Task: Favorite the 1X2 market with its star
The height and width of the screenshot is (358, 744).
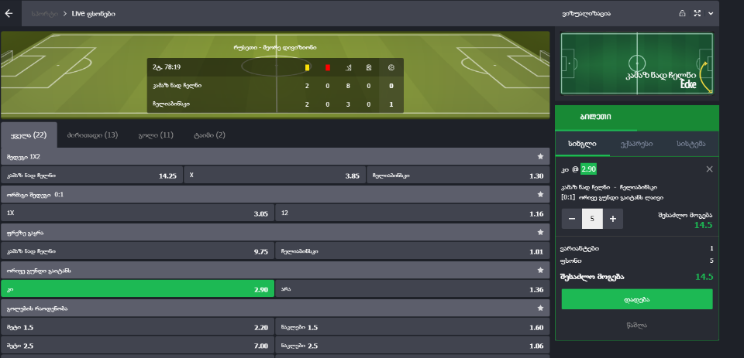Action: 540,156
